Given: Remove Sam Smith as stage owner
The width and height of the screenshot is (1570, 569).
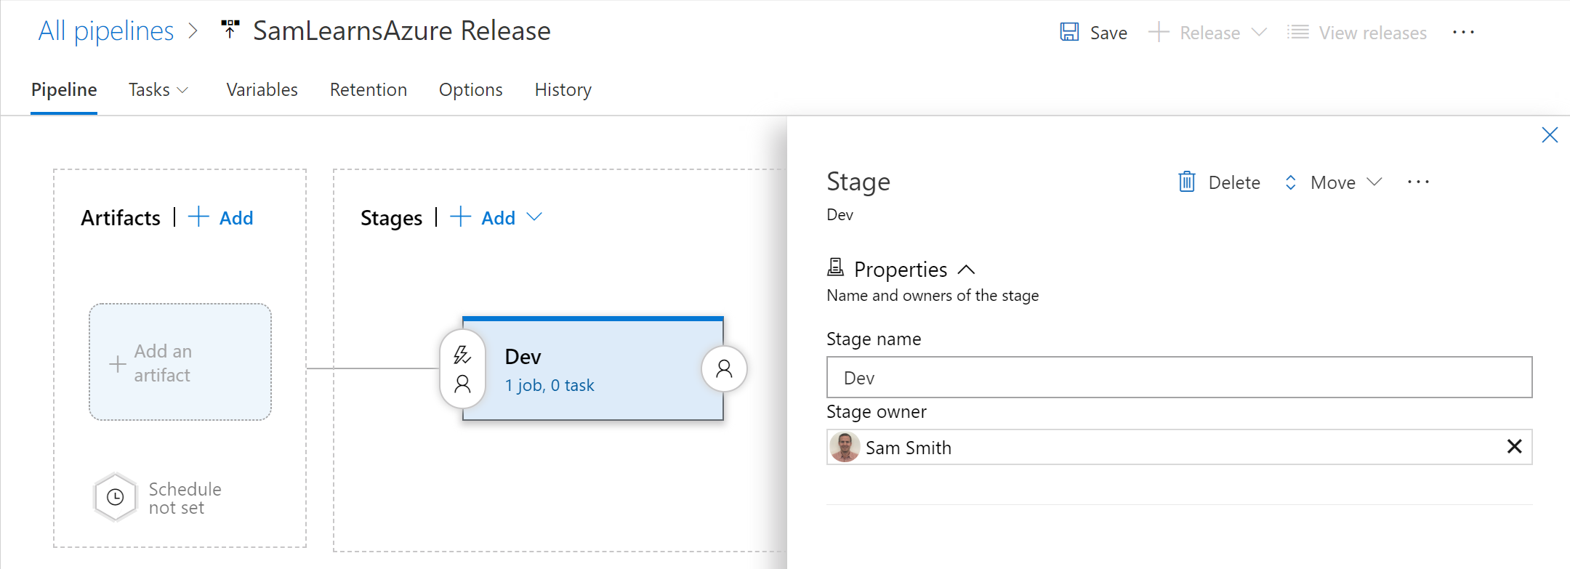Looking at the screenshot, I should 1514,447.
